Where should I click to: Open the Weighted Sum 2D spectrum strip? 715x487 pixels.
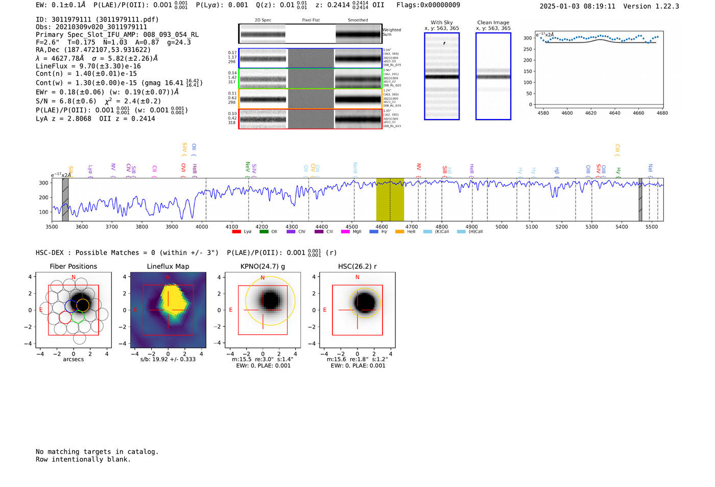[311, 34]
